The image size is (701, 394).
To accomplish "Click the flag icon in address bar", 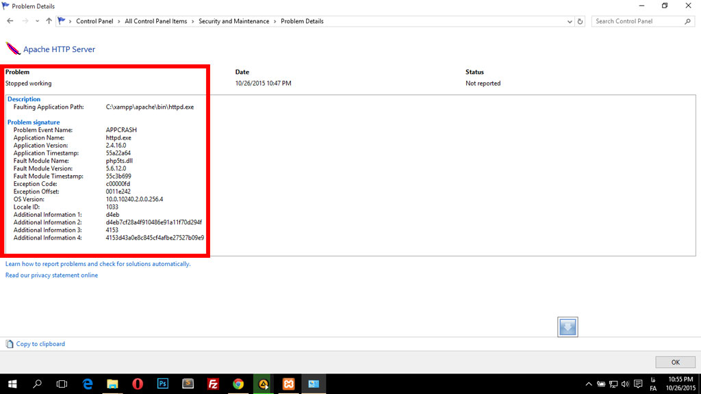I will pos(61,21).
